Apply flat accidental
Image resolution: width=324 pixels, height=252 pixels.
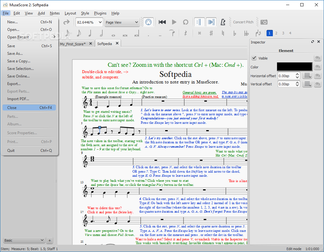234,33
